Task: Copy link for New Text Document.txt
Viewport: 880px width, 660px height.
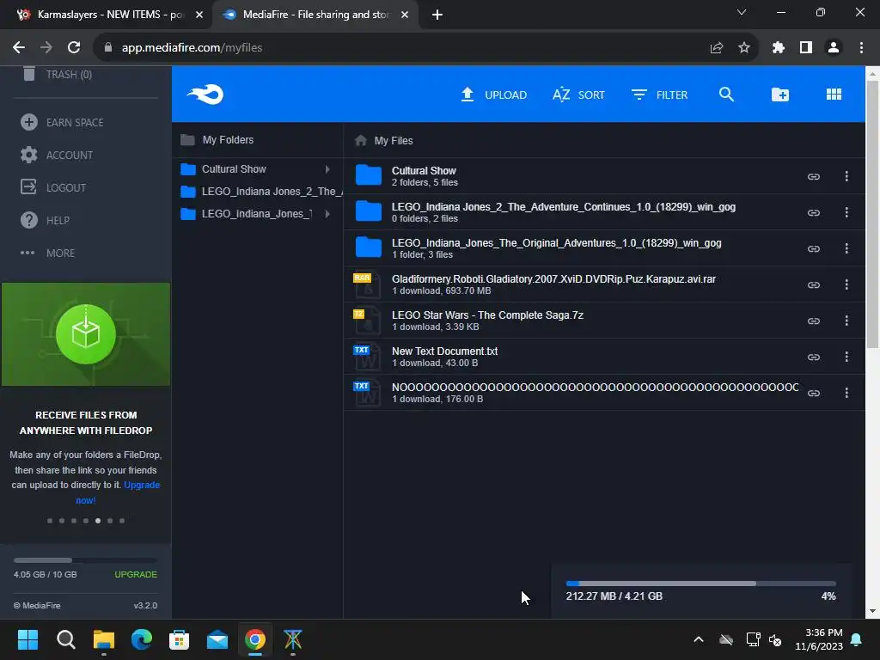Action: [813, 357]
